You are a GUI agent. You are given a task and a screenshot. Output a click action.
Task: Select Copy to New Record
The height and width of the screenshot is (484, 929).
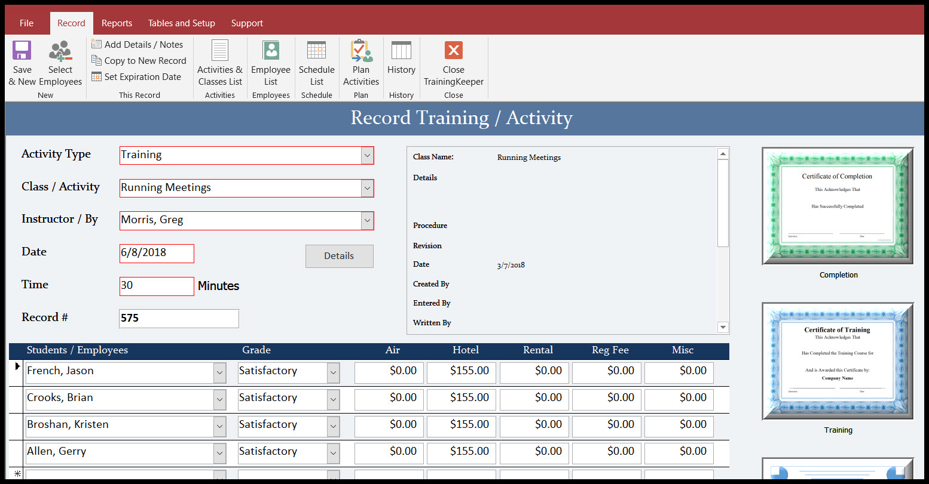[x=139, y=60]
